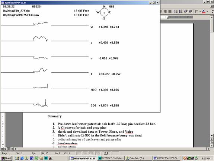Click the next page browse button

212,145
